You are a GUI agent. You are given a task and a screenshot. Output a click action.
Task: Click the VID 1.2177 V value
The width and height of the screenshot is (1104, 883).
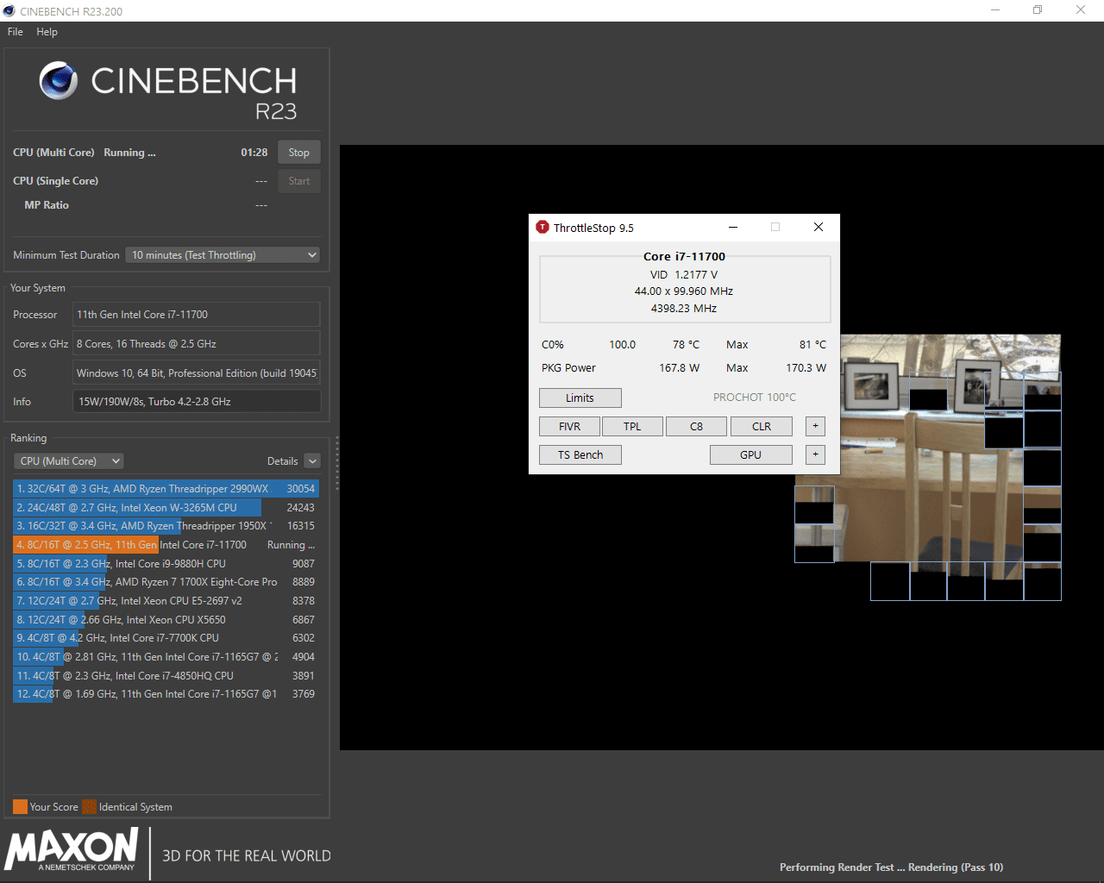(684, 275)
